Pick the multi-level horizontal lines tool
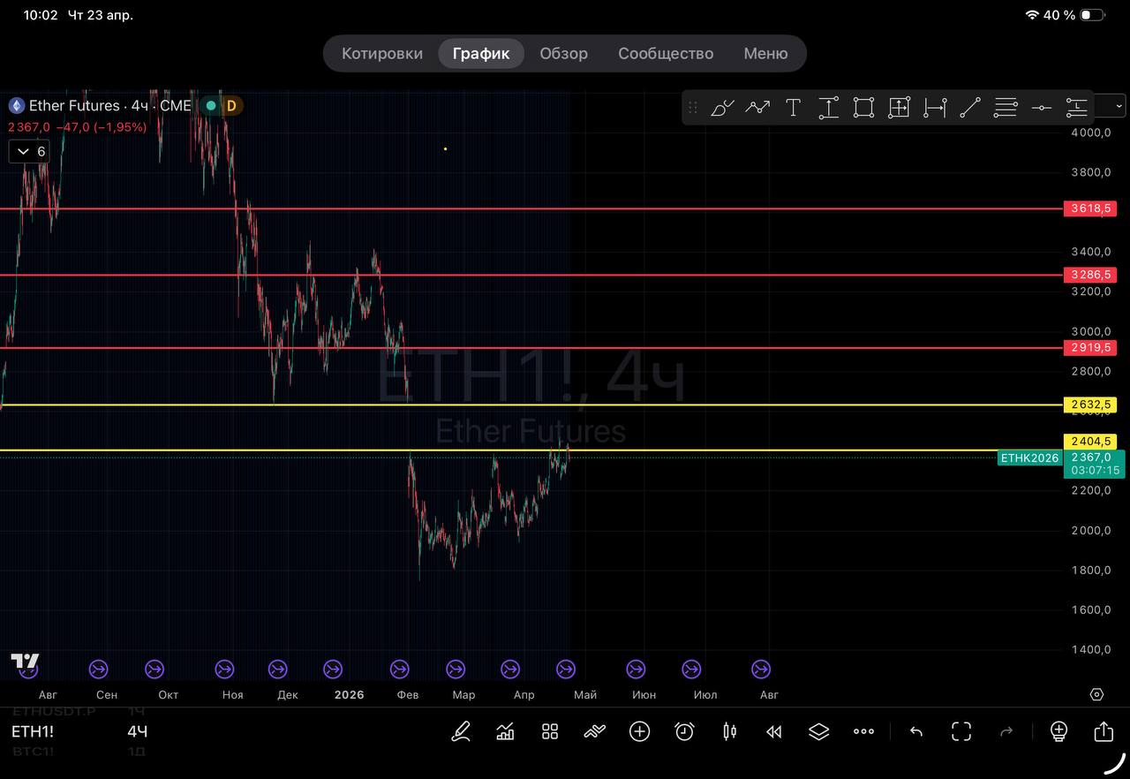 [x=1006, y=108]
